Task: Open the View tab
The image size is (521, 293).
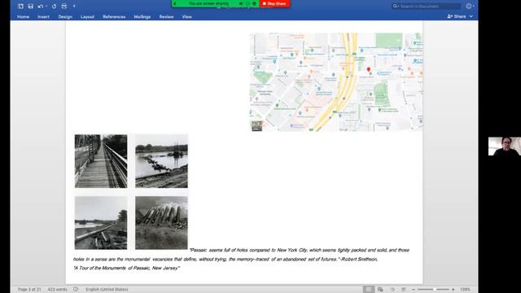Action: coord(186,16)
